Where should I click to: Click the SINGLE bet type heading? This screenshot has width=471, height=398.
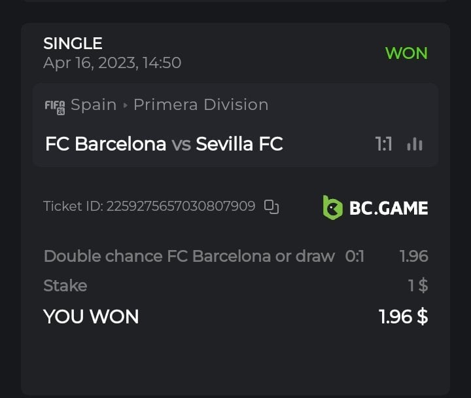point(73,43)
